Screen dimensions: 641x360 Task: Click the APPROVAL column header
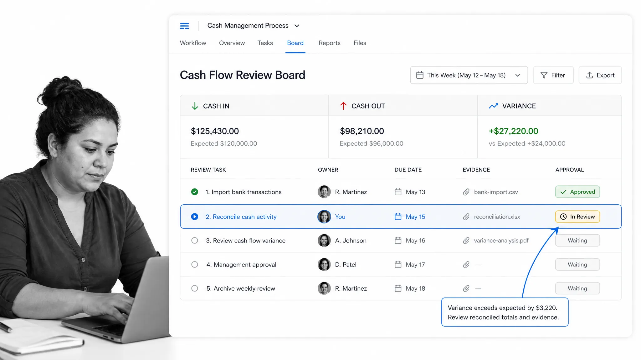tap(570, 170)
